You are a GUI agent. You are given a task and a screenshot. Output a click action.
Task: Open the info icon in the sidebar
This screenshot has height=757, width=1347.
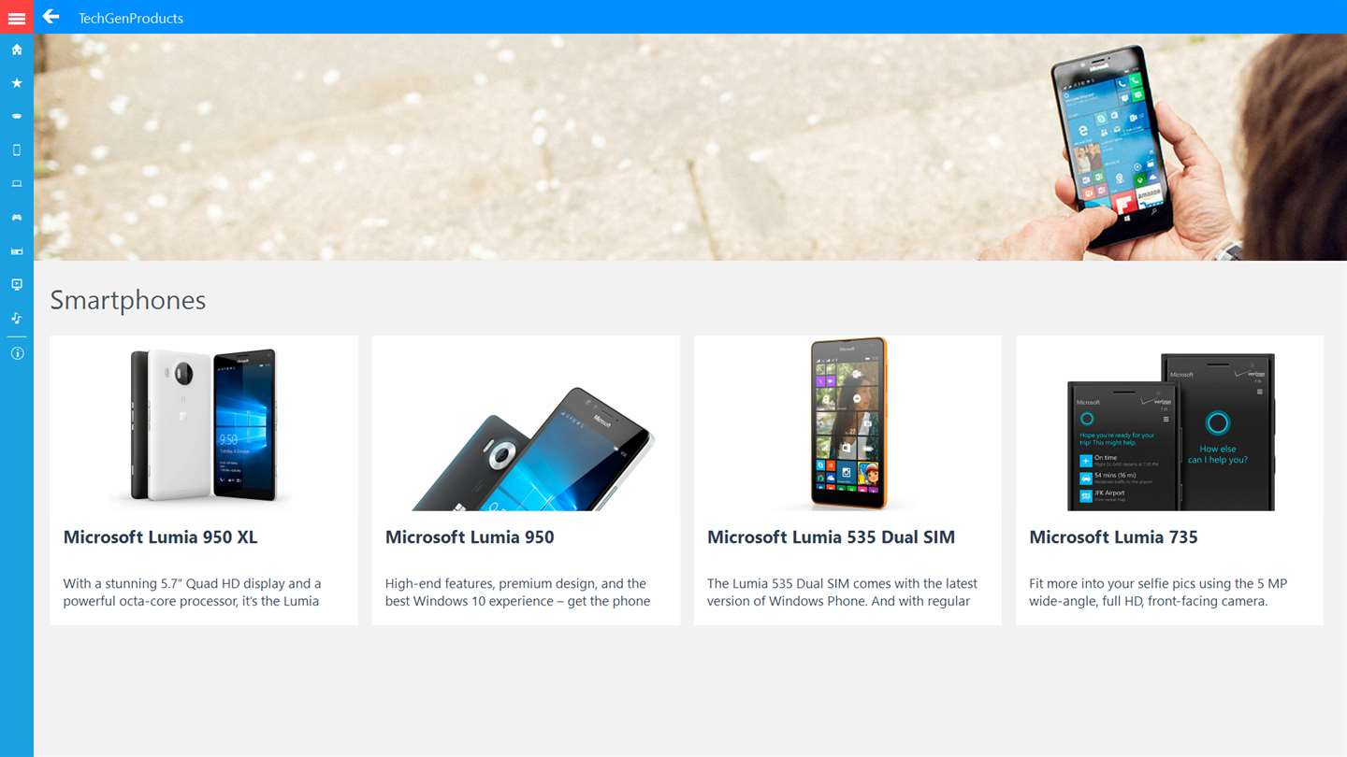pyautogui.click(x=17, y=353)
